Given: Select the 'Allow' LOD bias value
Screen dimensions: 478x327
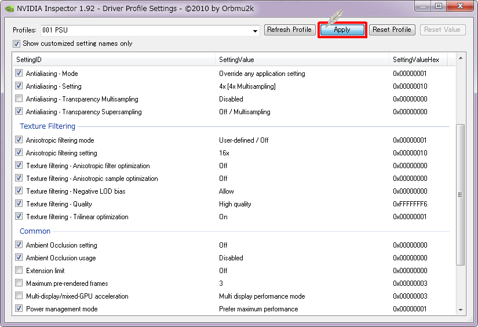Looking at the screenshot, I should tap(226, 191).
